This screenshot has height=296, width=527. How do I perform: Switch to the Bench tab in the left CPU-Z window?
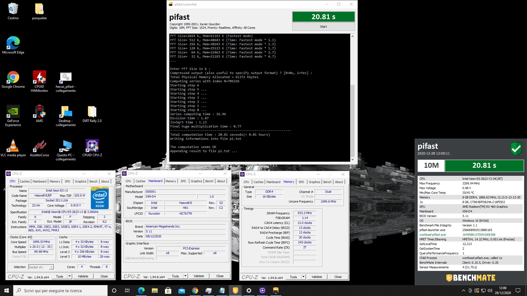click(93, 181)
